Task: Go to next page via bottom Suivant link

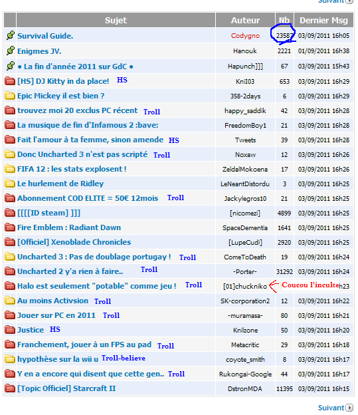Action: coord(331,408)
